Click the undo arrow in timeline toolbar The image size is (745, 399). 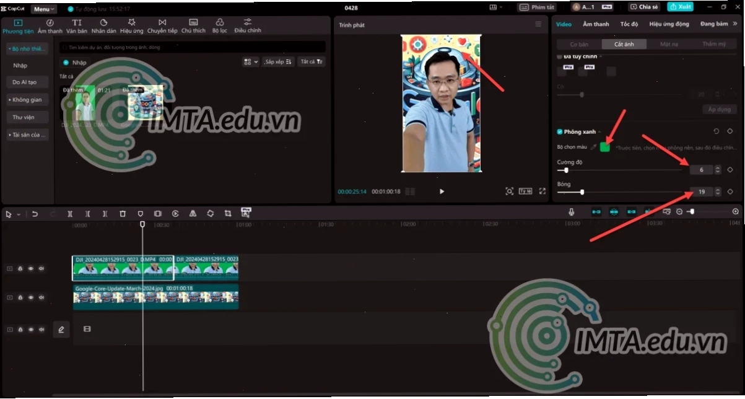[35, 214]
